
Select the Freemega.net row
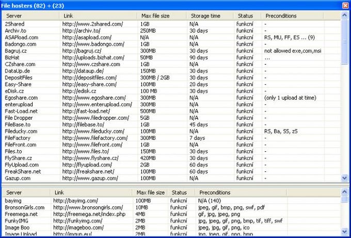(x=171, y=214)
